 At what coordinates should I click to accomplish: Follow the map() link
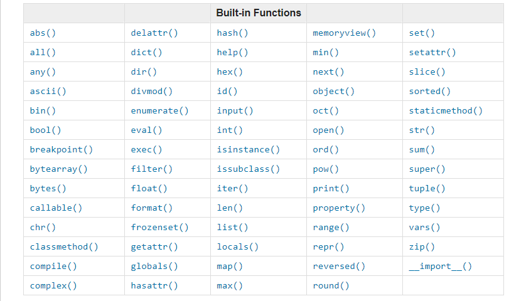click(x=230, y=266)
